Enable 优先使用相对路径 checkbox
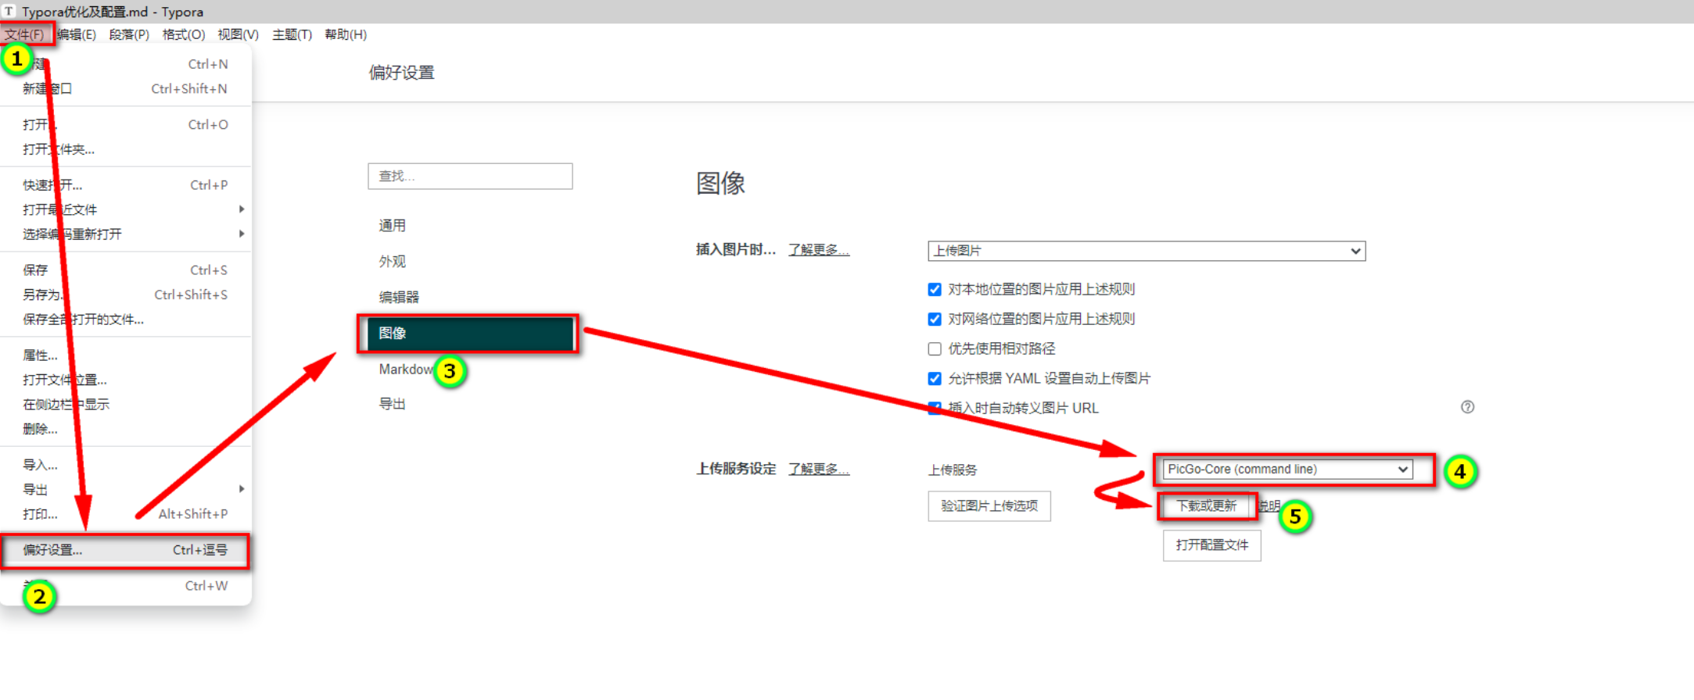 click(935, 349)
